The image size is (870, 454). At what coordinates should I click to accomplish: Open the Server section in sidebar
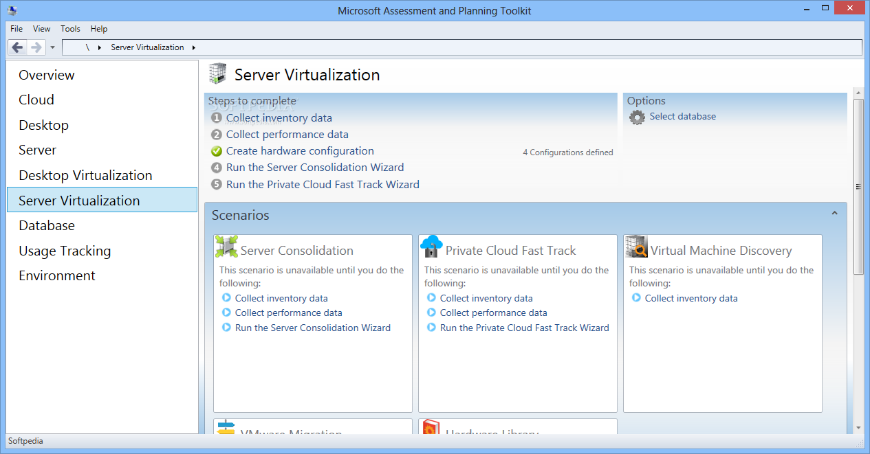[102, 150]
